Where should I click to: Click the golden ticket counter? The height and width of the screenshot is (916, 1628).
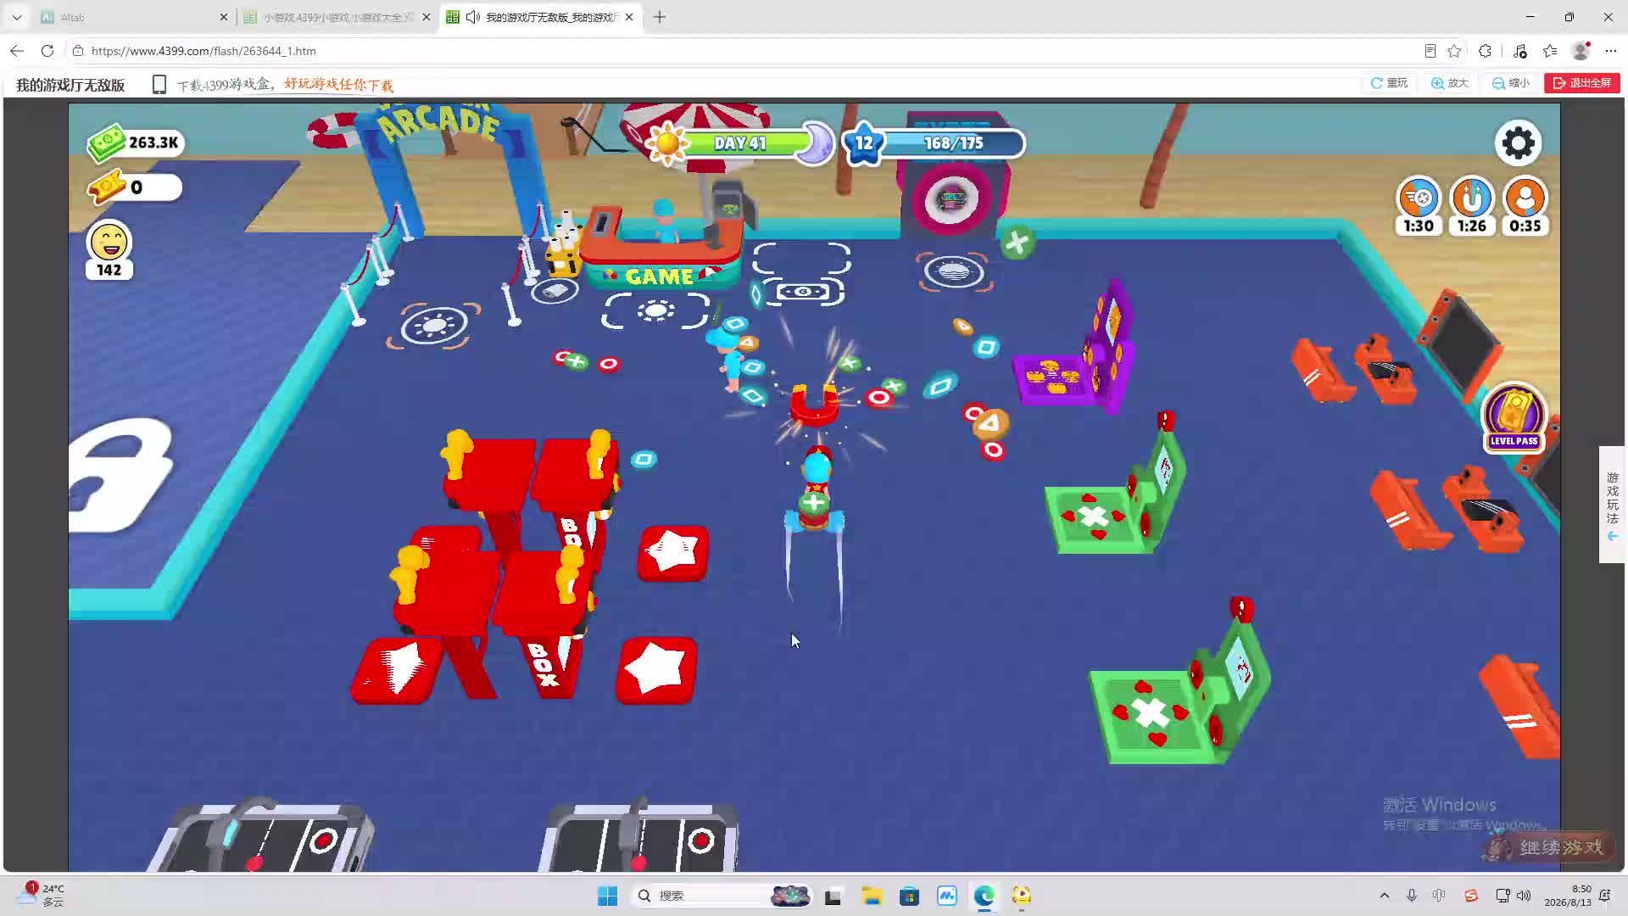click(x=134, y=187)
